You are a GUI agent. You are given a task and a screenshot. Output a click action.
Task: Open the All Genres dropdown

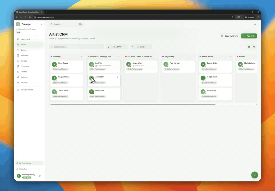(x=117, y=47)
